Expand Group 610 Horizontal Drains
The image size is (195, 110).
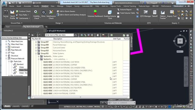coord(36,51)
